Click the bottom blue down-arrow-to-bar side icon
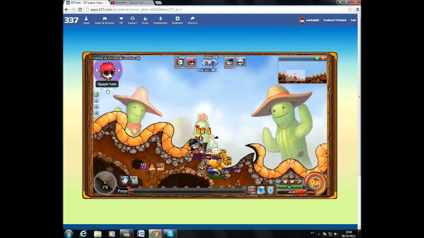 pyautogui.click(x=96, y=113)
